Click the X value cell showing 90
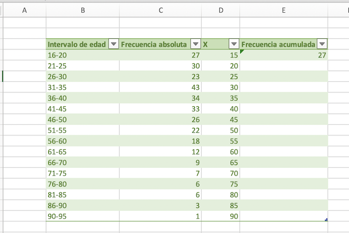This screenshot has height=233, width=349. tap(220, 216)
